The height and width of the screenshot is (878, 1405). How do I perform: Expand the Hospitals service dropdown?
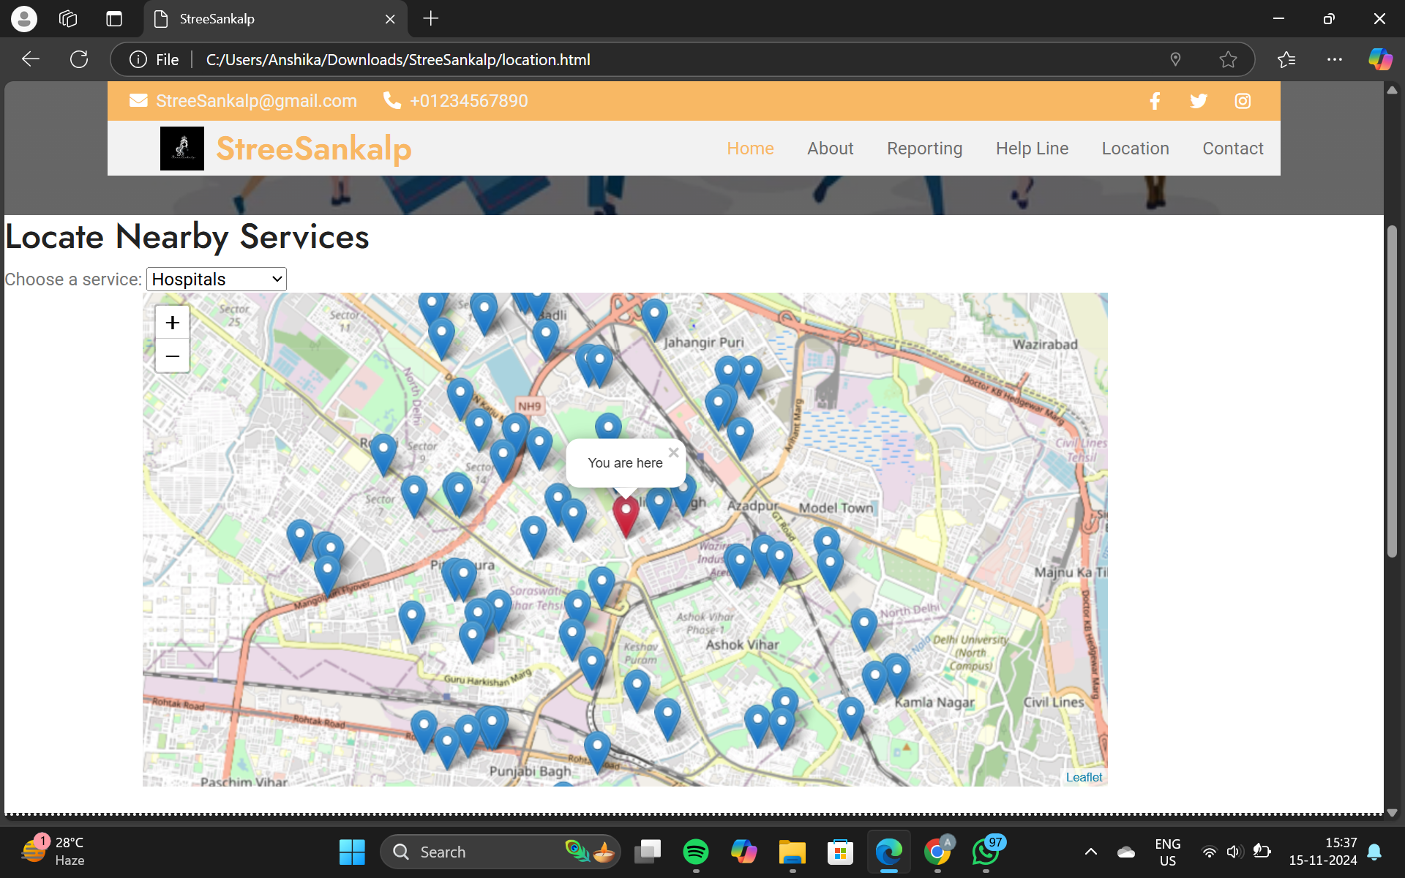pos(217,279)
